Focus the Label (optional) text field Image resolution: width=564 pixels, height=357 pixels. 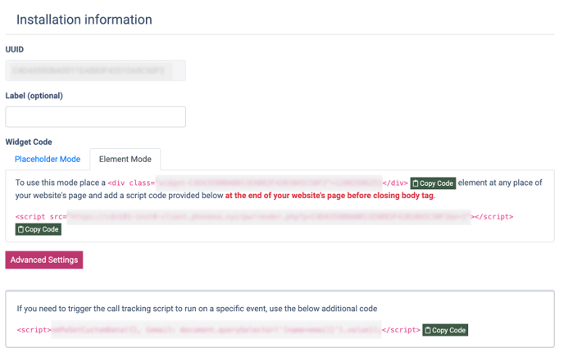[96, 116]
